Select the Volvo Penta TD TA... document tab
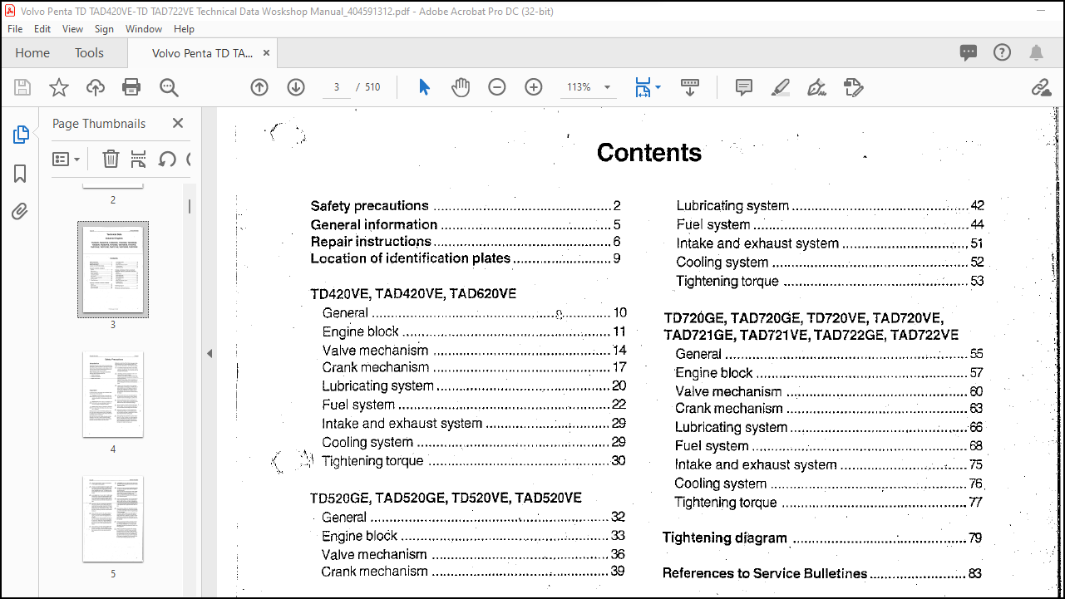 [202, 53]
